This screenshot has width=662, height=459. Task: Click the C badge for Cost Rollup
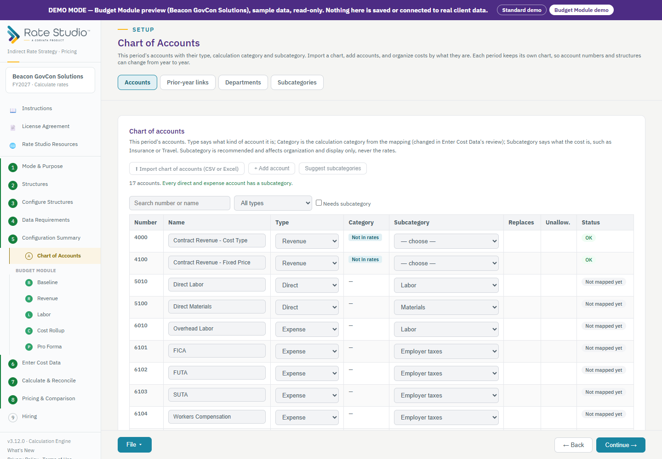coord(29,331)
